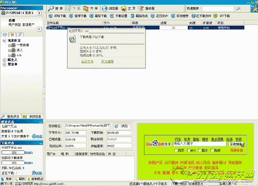The width and height of the screenshot is (258, 186).
Task: Open the Help (帮助) bottom button
Action: coord(20,179)
